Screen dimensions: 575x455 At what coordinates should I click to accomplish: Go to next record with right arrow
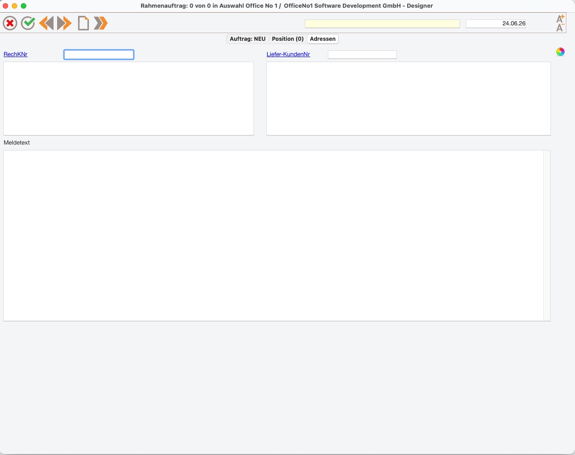click(x=64, y=23)
